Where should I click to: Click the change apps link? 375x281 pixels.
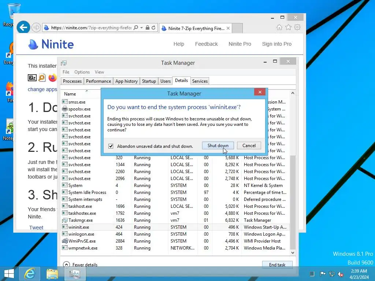coord(42,89)
